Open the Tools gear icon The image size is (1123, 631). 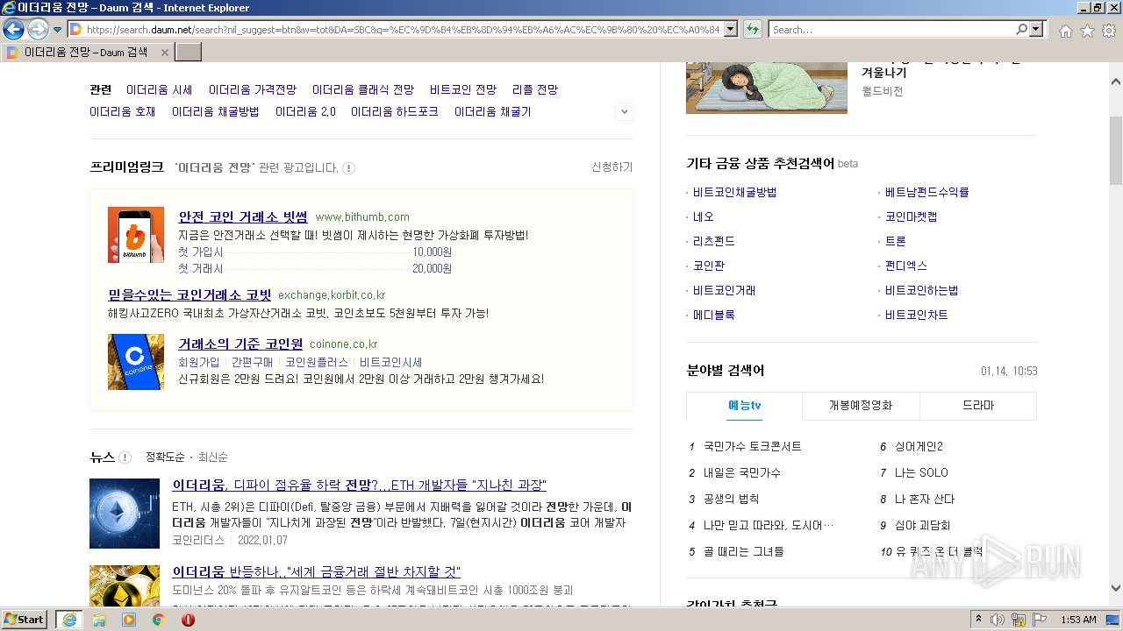click(1109, 31)
